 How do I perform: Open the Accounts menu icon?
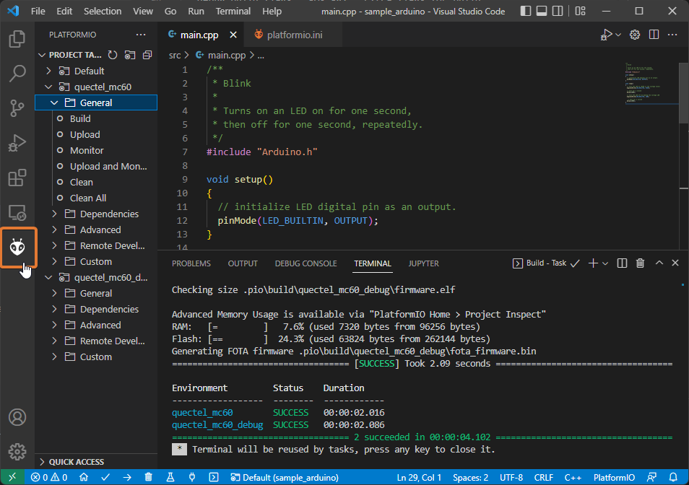pyautogui.click(x=17, y=417)
